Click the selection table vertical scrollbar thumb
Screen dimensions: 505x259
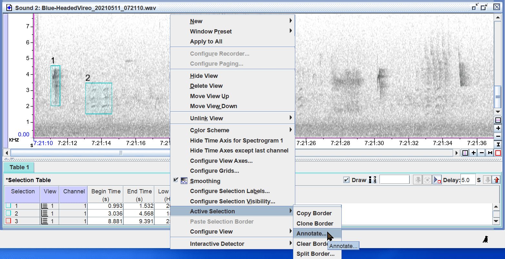(x=496, y=214)
